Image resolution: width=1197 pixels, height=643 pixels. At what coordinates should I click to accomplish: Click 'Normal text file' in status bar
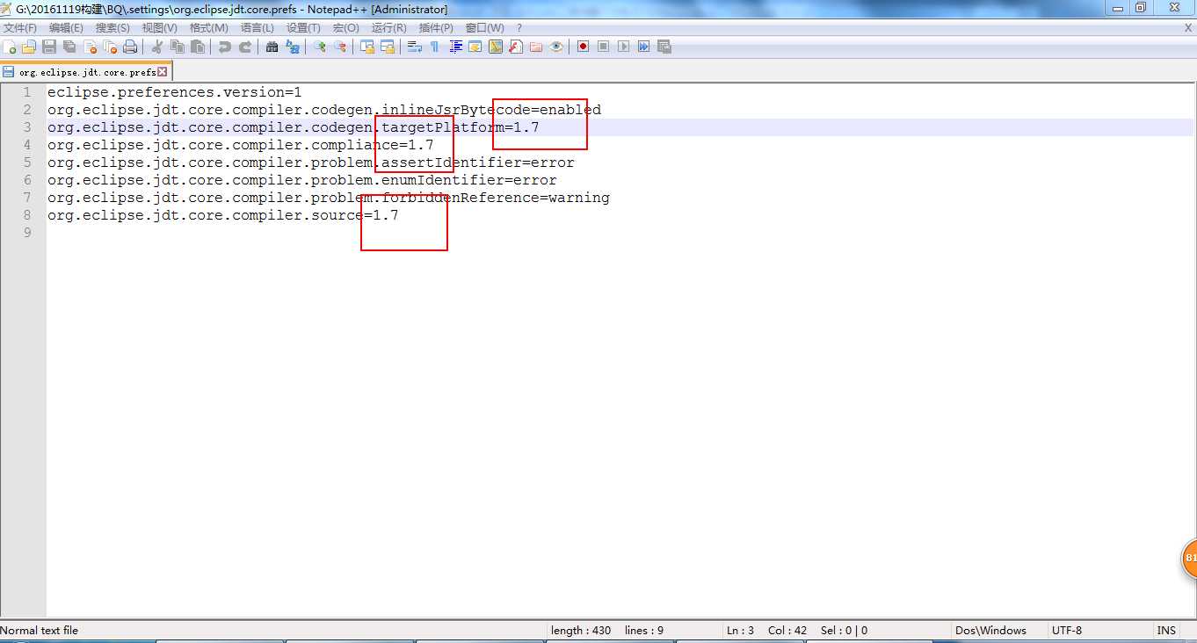40,630
